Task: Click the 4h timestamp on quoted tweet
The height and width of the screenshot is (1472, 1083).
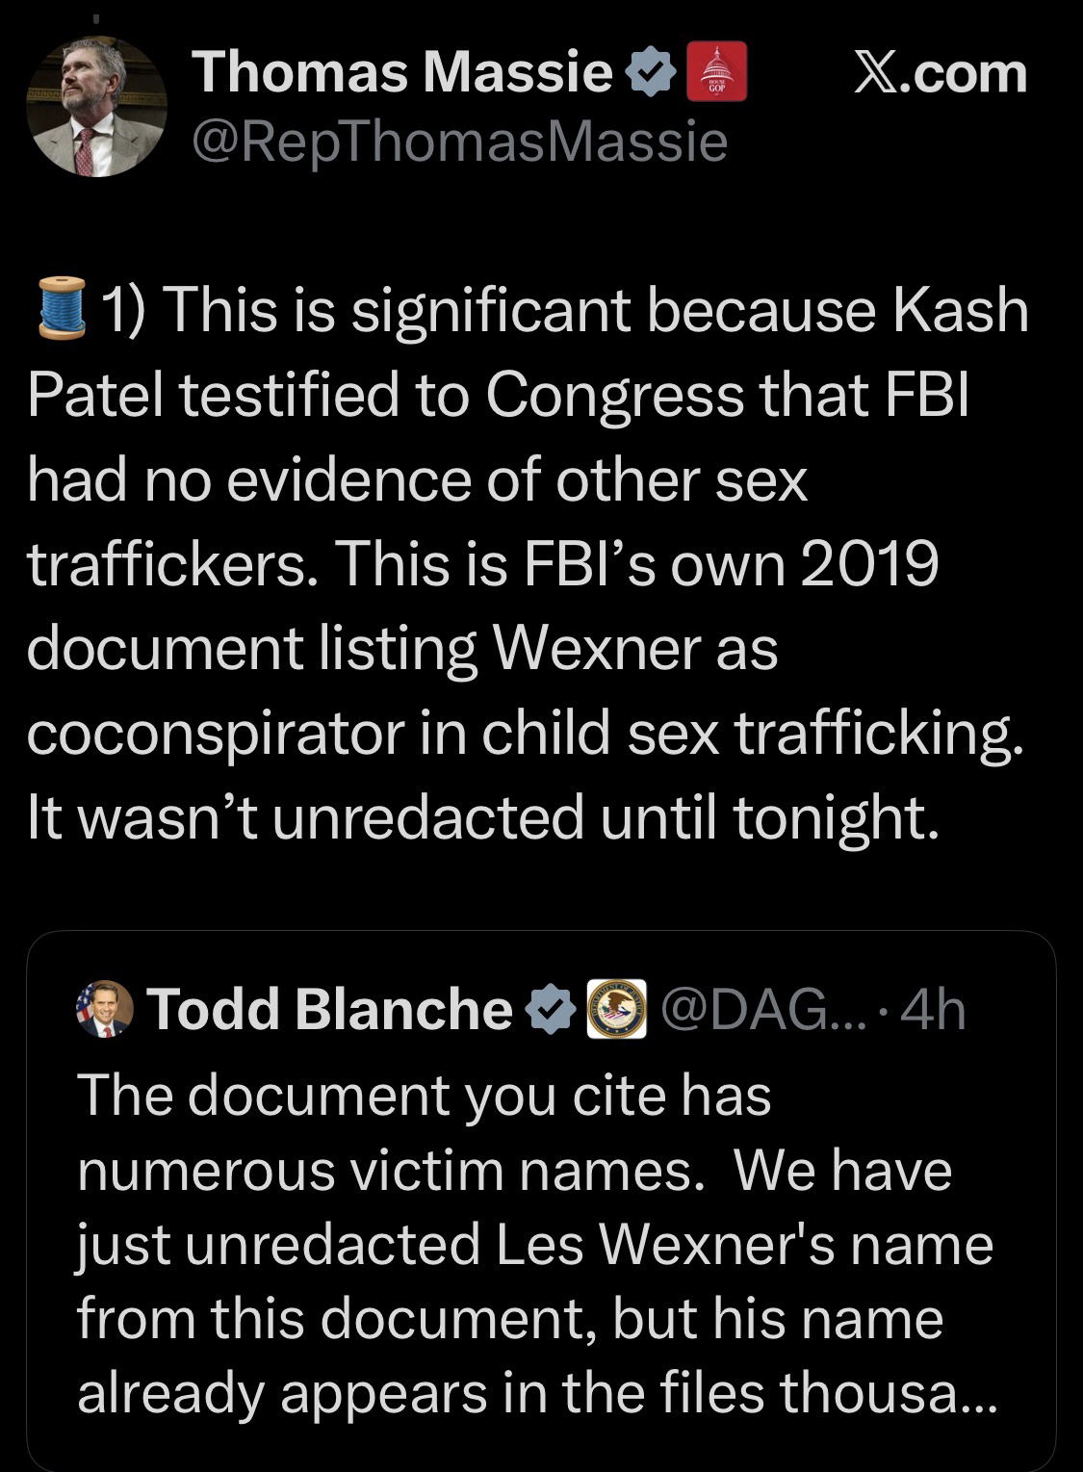Action: (936, 1009)
